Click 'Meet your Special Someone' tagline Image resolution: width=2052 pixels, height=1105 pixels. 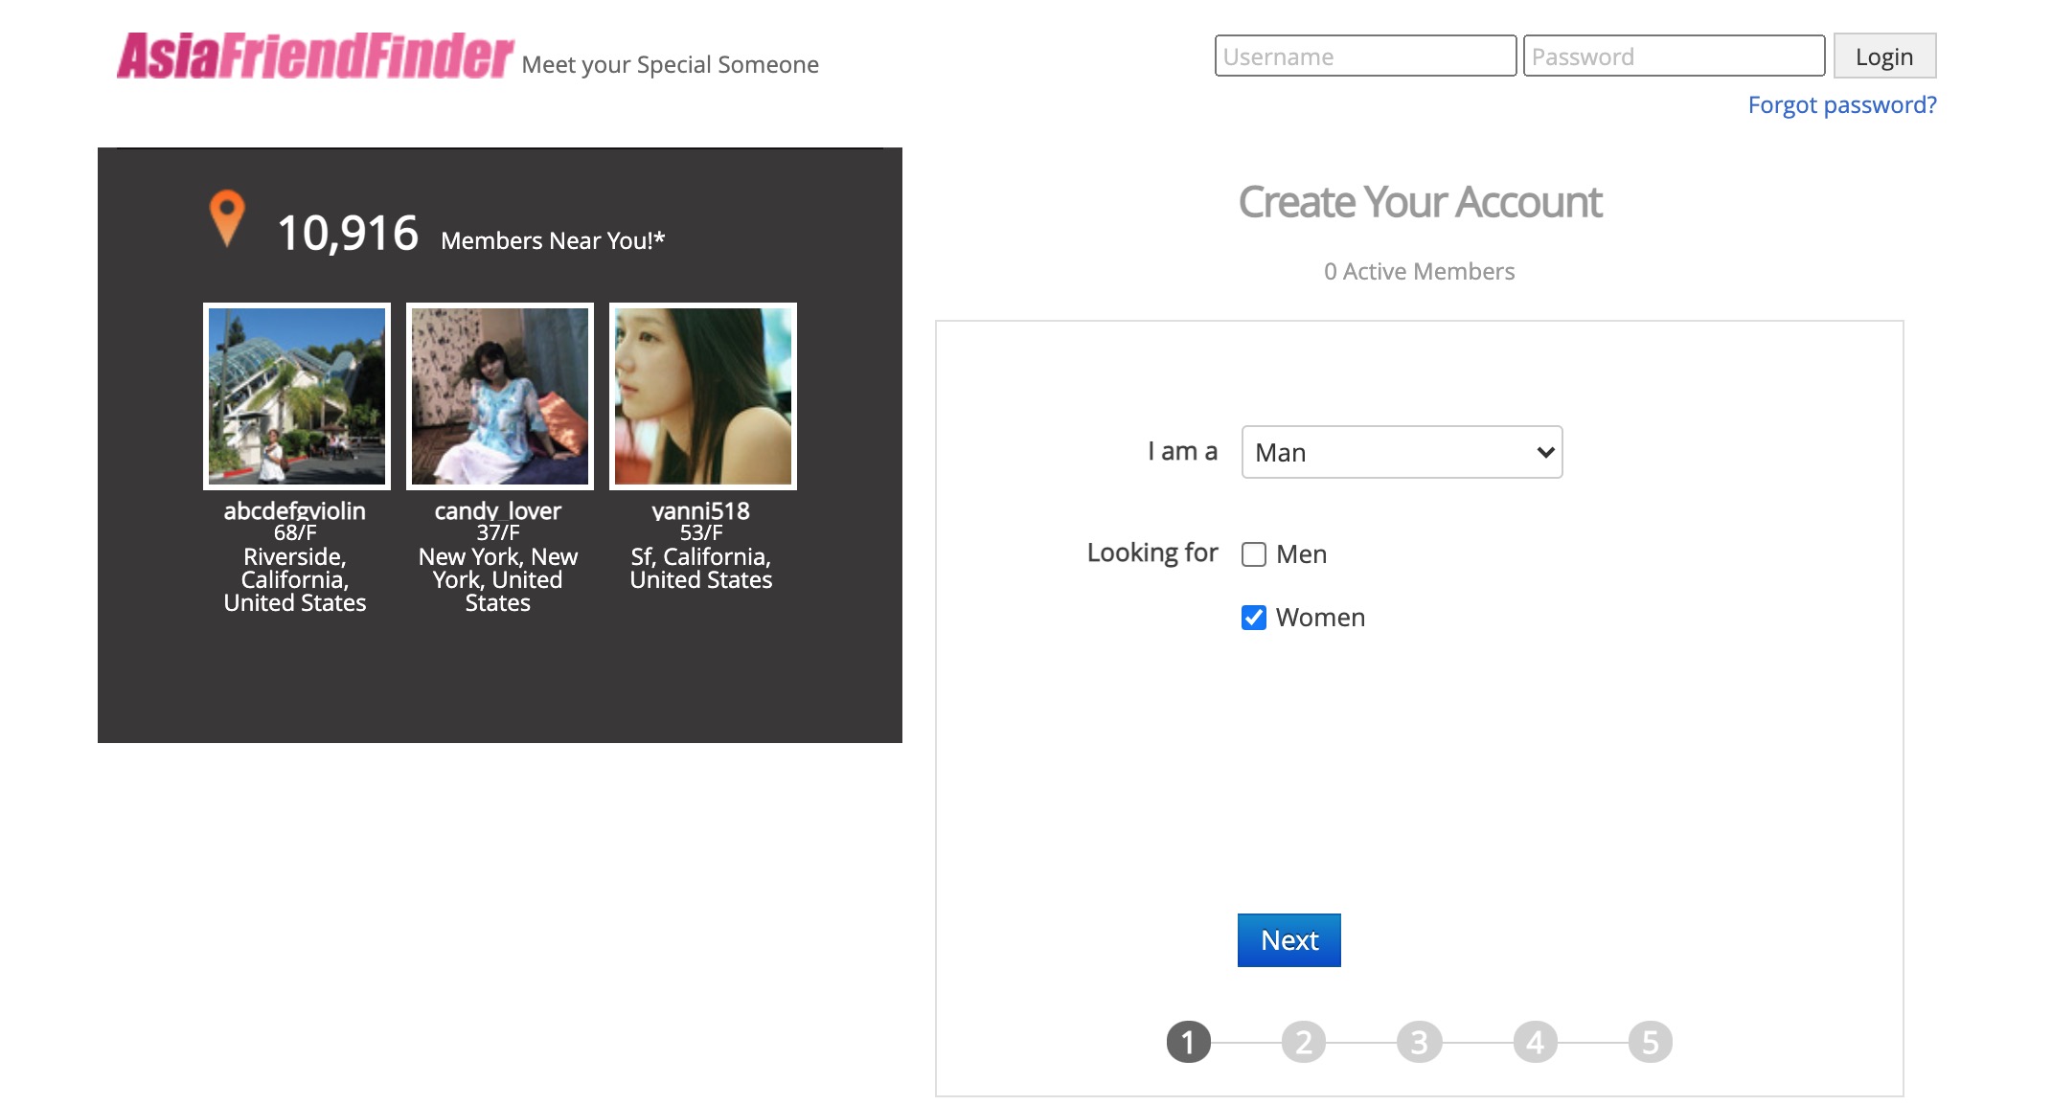(670, 64)
